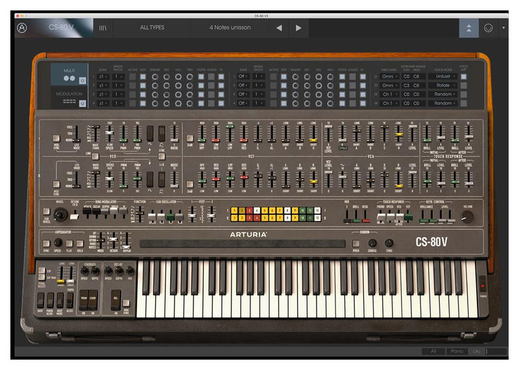Open first Omni MIDI channel dropdown
519x370 pixels.
click(389, 76)
